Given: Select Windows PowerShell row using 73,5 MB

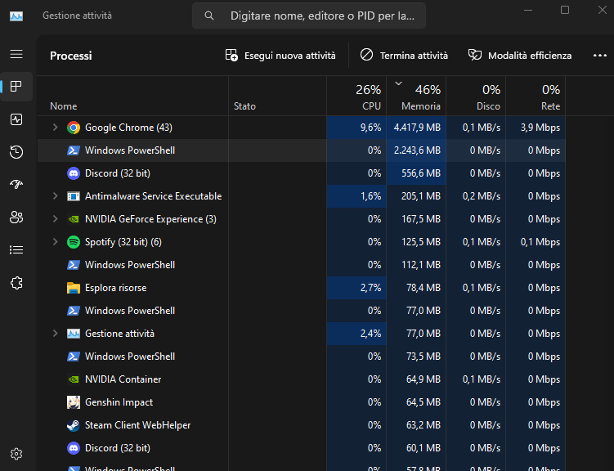Looking at the screenshot, I should click(302, 357).
